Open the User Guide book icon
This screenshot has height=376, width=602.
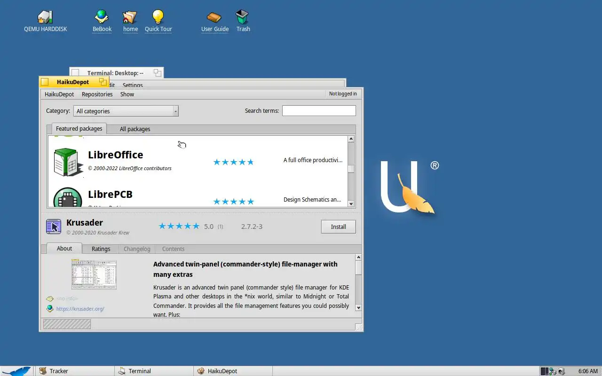point(214,17)
